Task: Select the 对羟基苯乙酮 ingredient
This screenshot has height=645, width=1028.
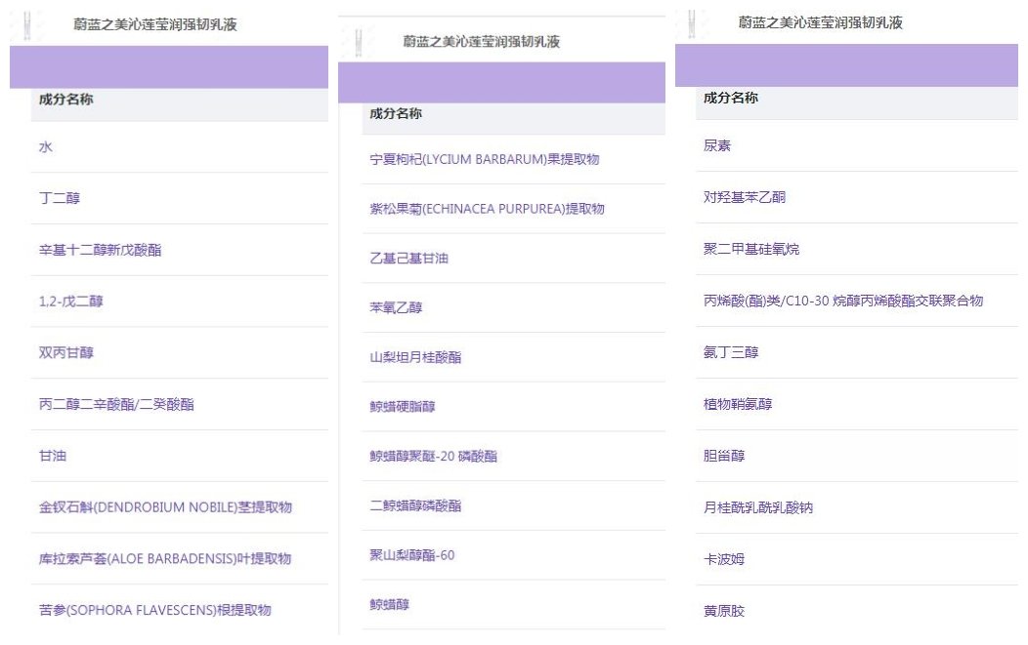Action: pyautogui.click(x=745, y=197)
